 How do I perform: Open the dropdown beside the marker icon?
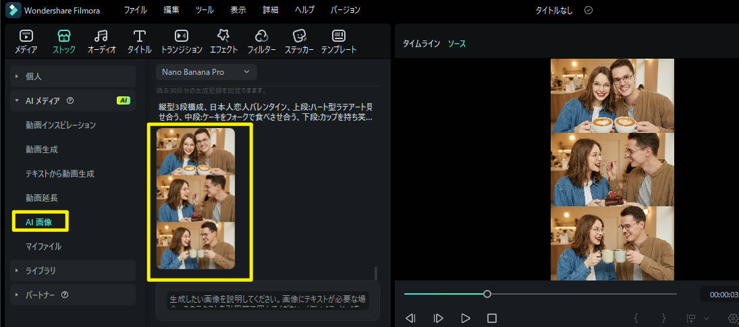[707, 319]
